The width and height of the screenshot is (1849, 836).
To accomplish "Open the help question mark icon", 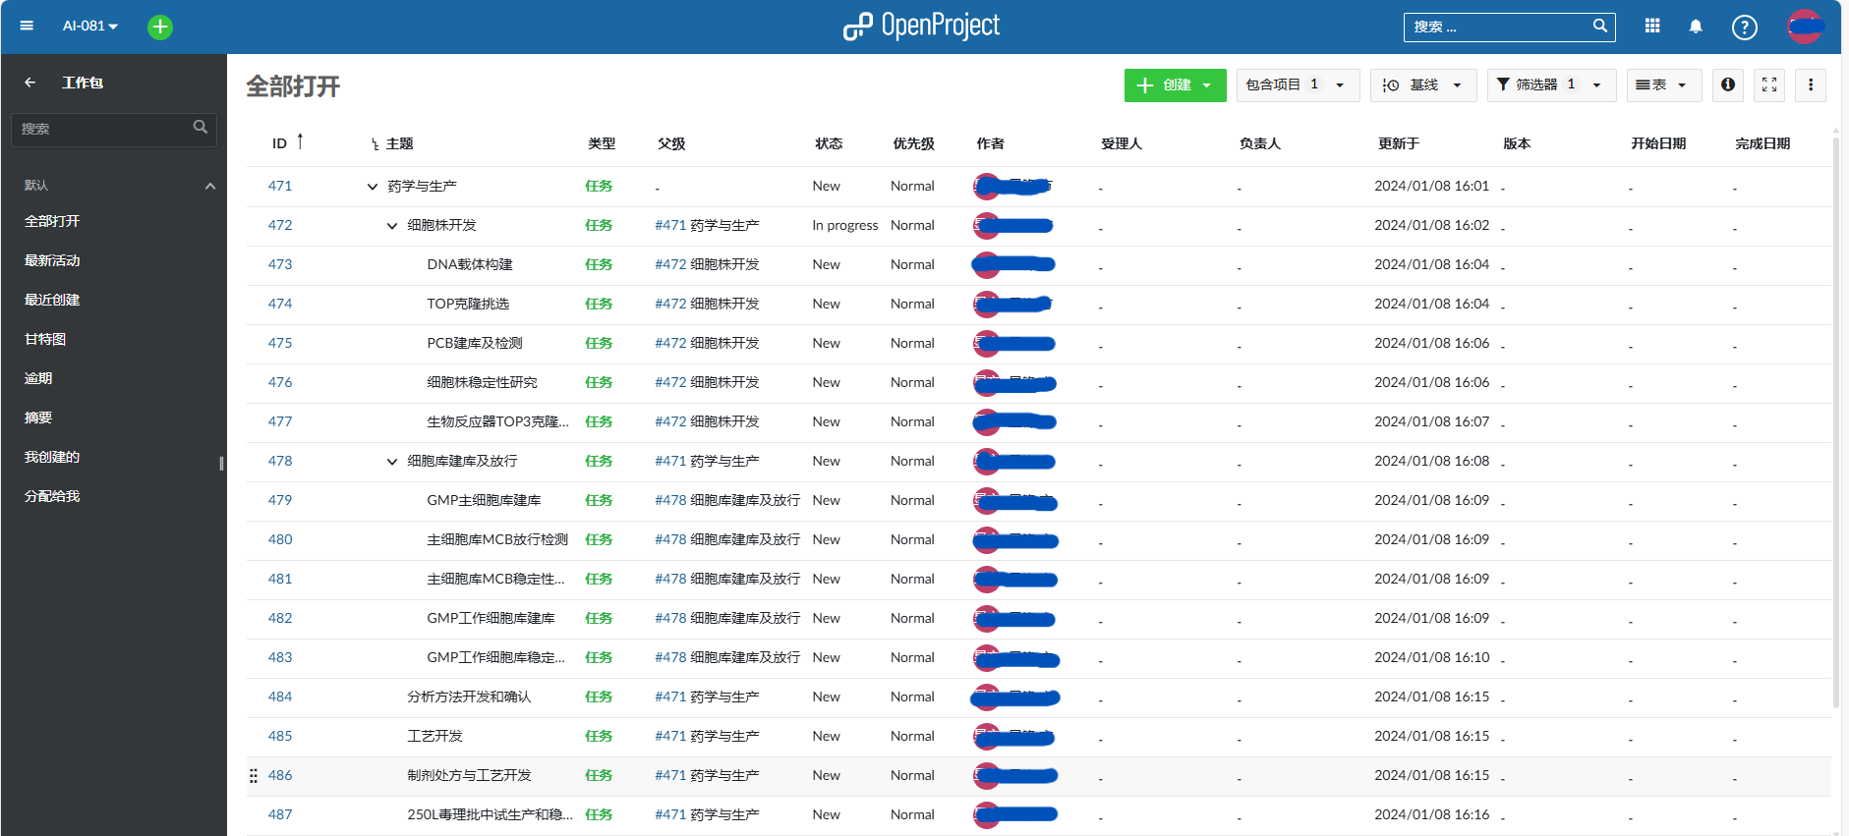I will (x=1744, y=28).
